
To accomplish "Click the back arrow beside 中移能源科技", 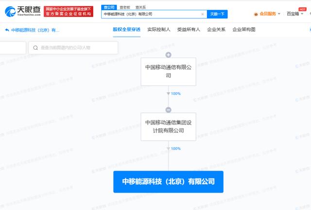I will click(7, 30).
